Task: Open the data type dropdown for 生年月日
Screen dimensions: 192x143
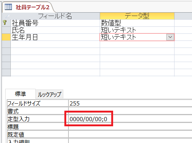Action: pos(170,37)
